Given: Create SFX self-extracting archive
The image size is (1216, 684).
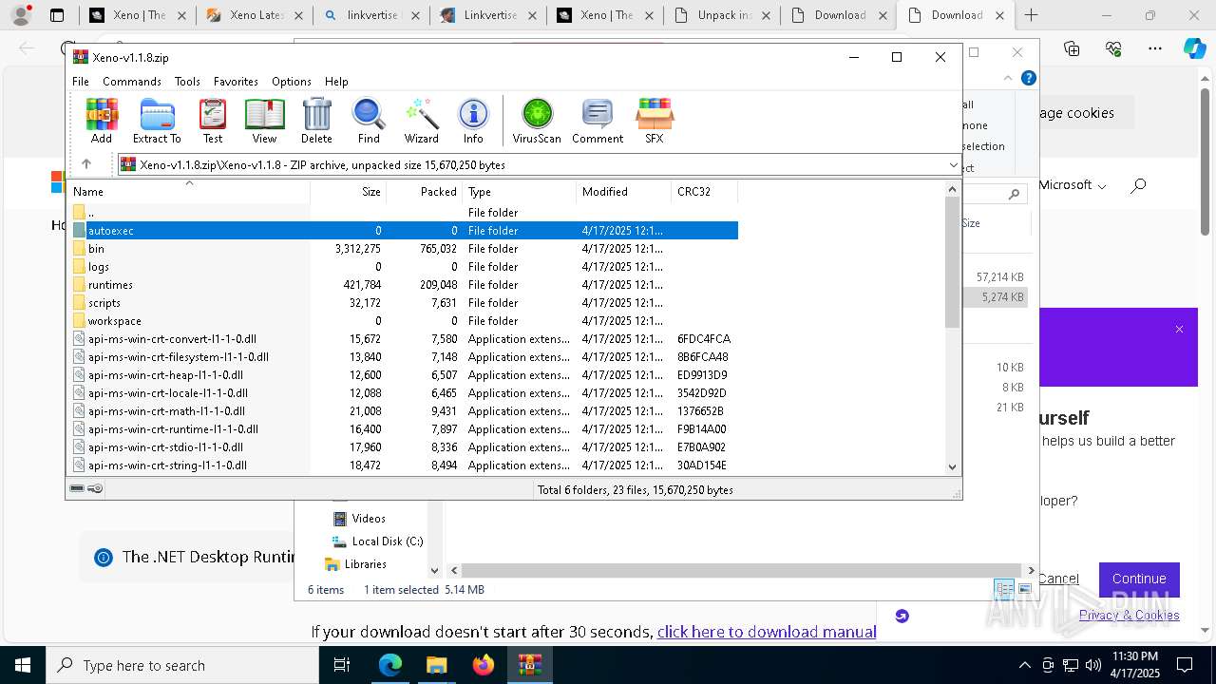Looking at the screenshot, I should tap(655, 121).
